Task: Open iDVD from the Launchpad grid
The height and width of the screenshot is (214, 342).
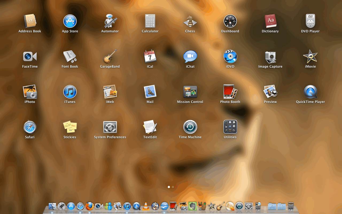Action: click(230, 56)
